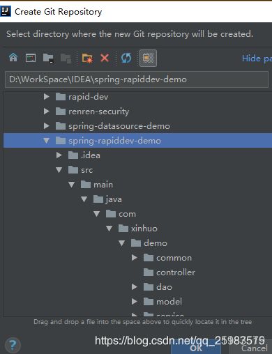Create a new folder icon
272x354 pixels.
tap(87, 58)
